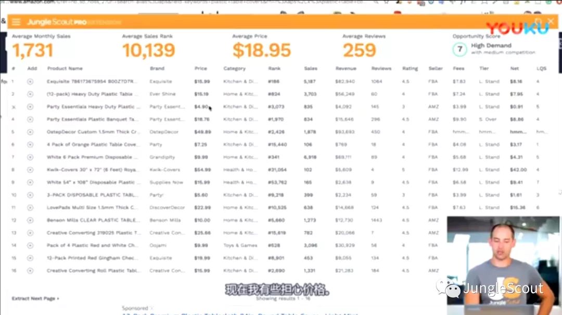
Task: Open Creative Converting Roll Plastic Tabl link
Action: [x=93, y=271]
